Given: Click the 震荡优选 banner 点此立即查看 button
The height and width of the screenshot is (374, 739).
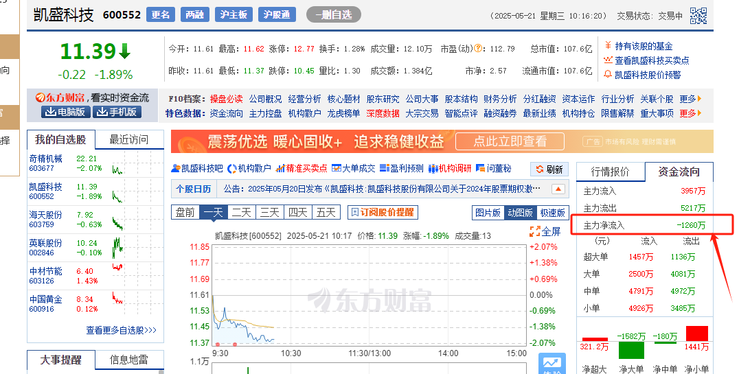Looking at the screenshot, I should tap(510, 141).
